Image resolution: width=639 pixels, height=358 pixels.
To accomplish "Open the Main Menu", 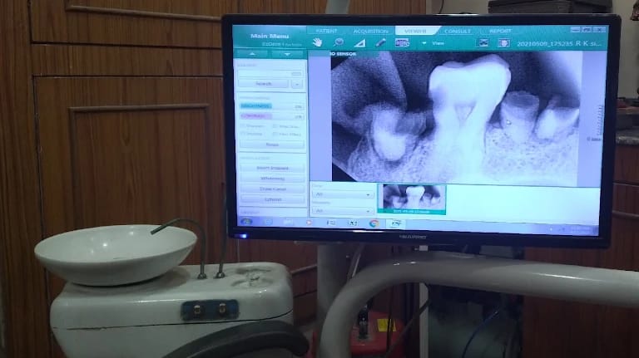I will 270,37.
